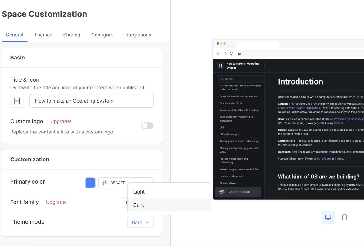
Task: Open Memory management: physical and virtual
Action: tap(239, 150)
